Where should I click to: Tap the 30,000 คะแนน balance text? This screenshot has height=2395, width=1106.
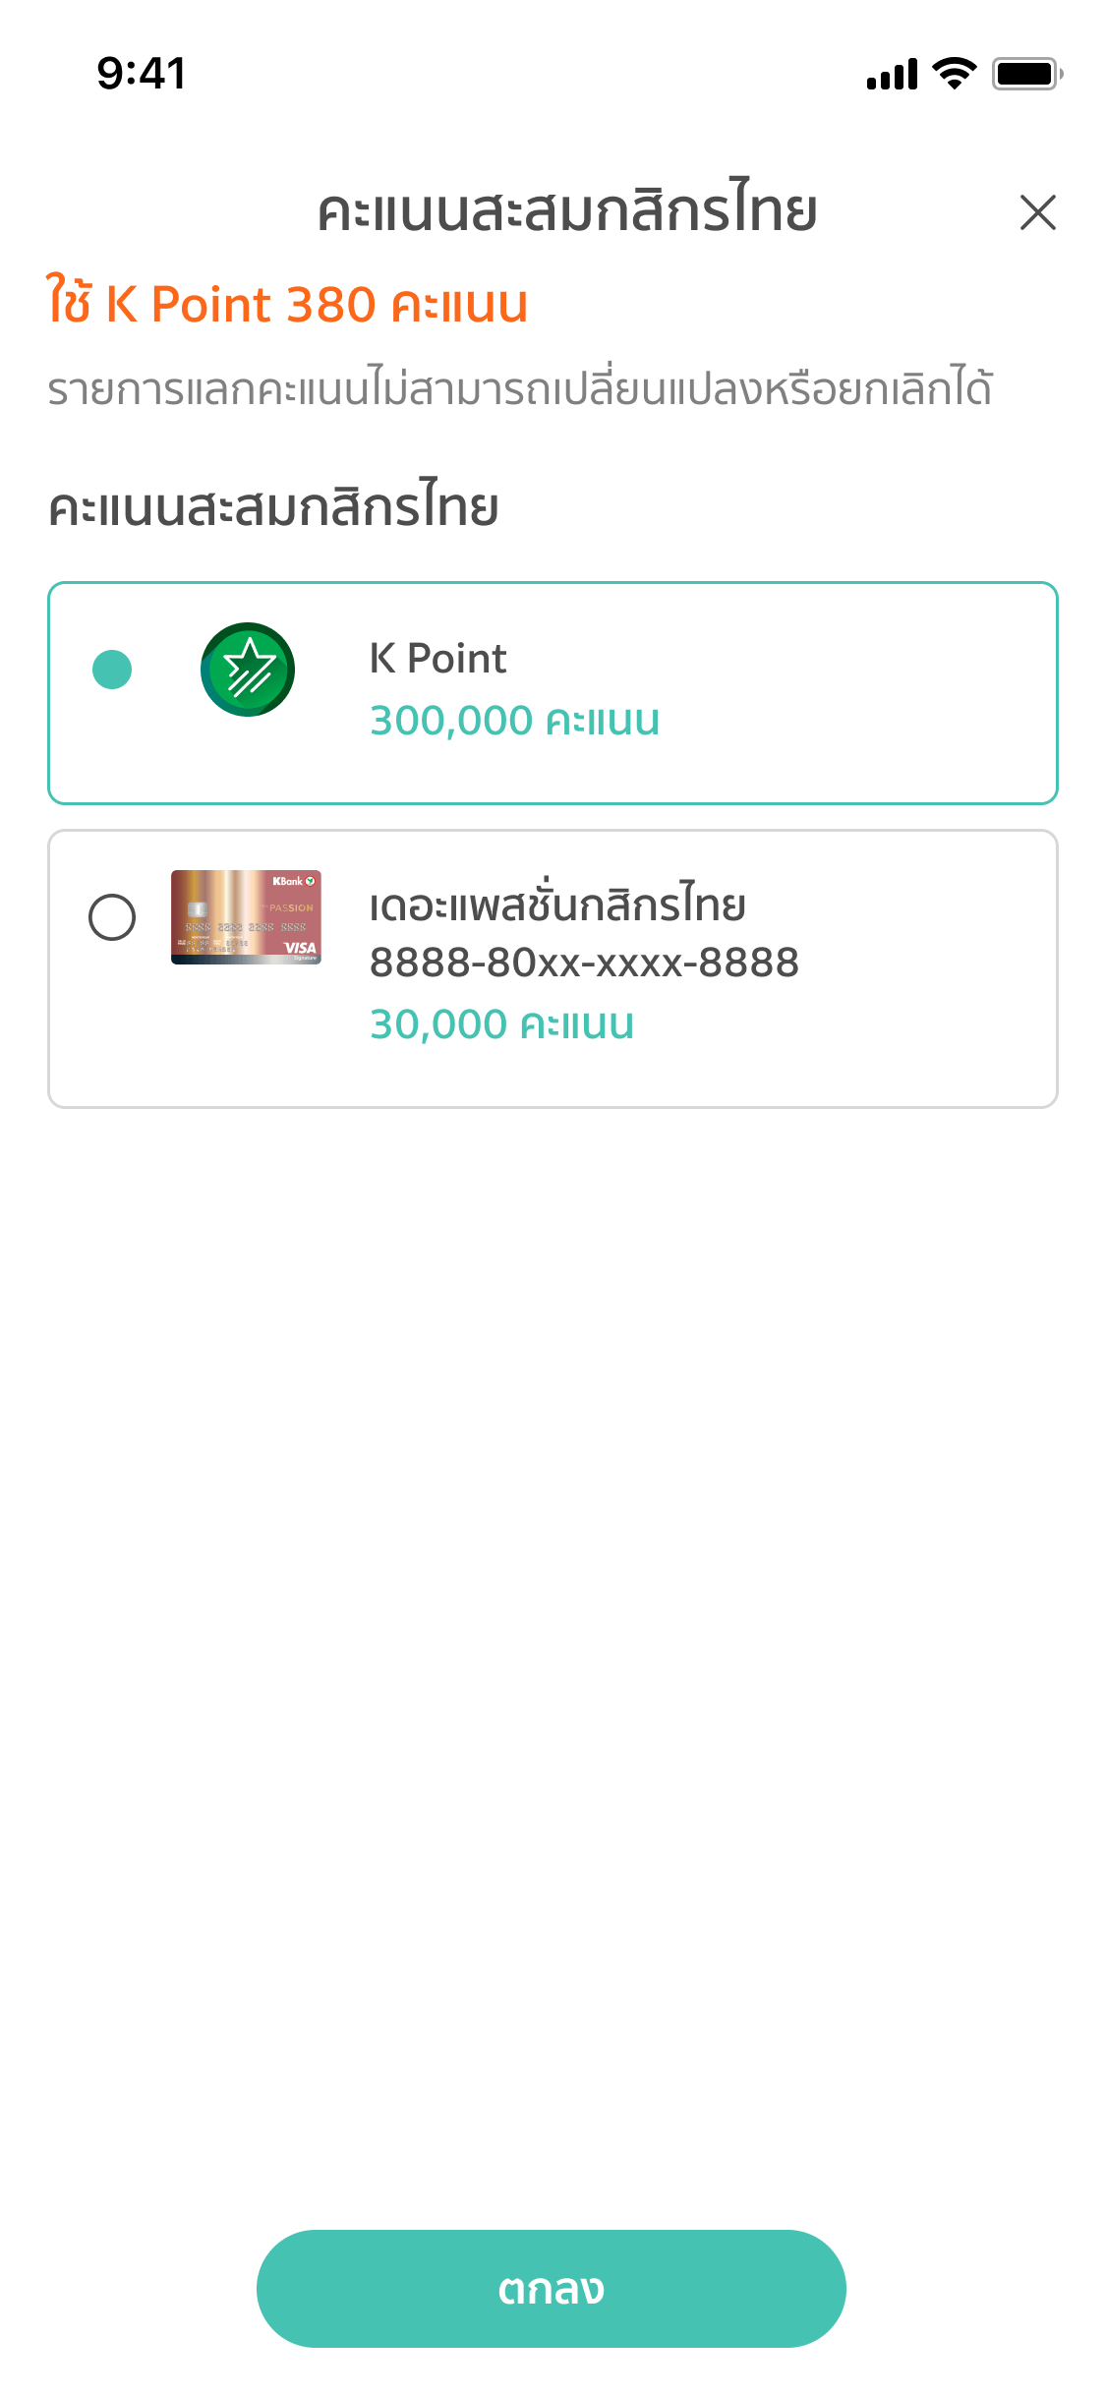(x=501, y=1024)
